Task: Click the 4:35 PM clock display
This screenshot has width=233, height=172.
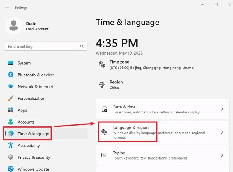Action: coord(117,43)
